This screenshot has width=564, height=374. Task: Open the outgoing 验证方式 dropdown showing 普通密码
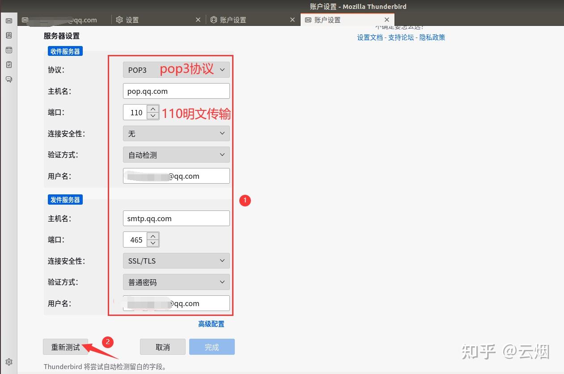[176, 282]
